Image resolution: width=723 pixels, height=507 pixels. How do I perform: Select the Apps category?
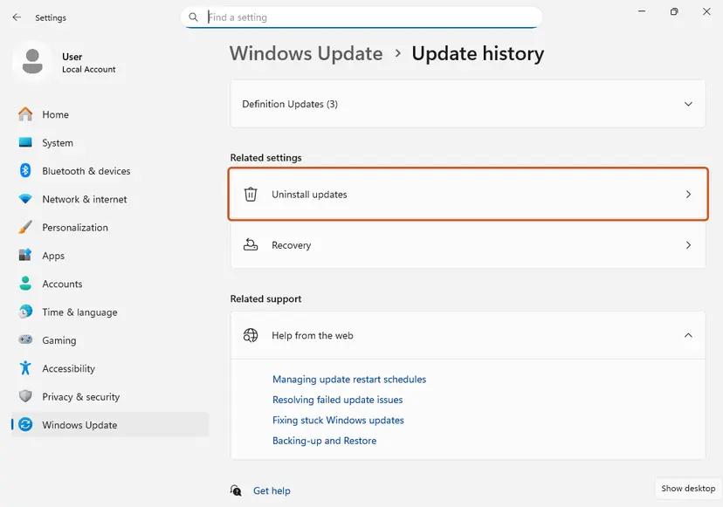tap(110, 256)
